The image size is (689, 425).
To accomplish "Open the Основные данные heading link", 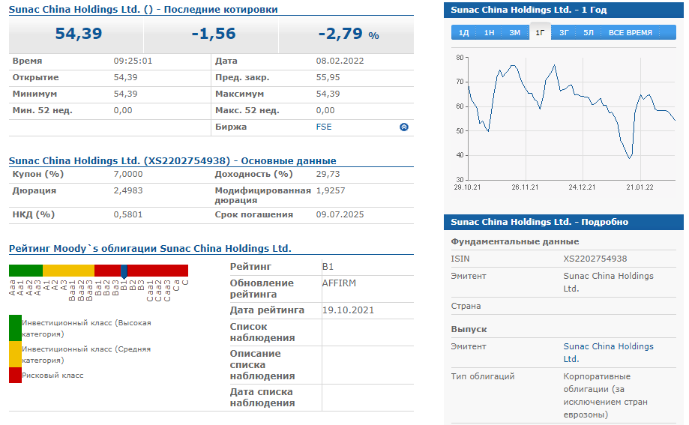I will (x=172, y=160).
